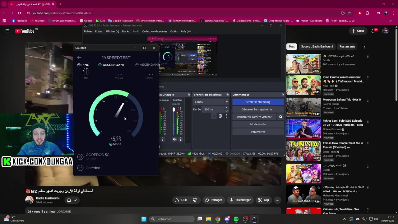The height and width of the screenshot is (224, 398).
Task: Select the 'Tout' filter chip
Action: click(292, 47)
